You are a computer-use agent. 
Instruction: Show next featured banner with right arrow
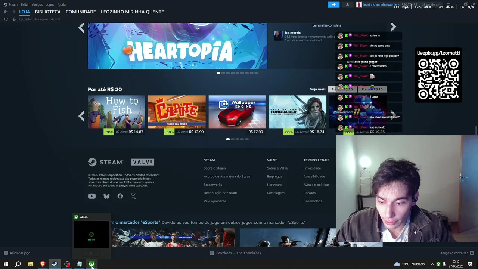pyautogui.click(x=393, y=27)
